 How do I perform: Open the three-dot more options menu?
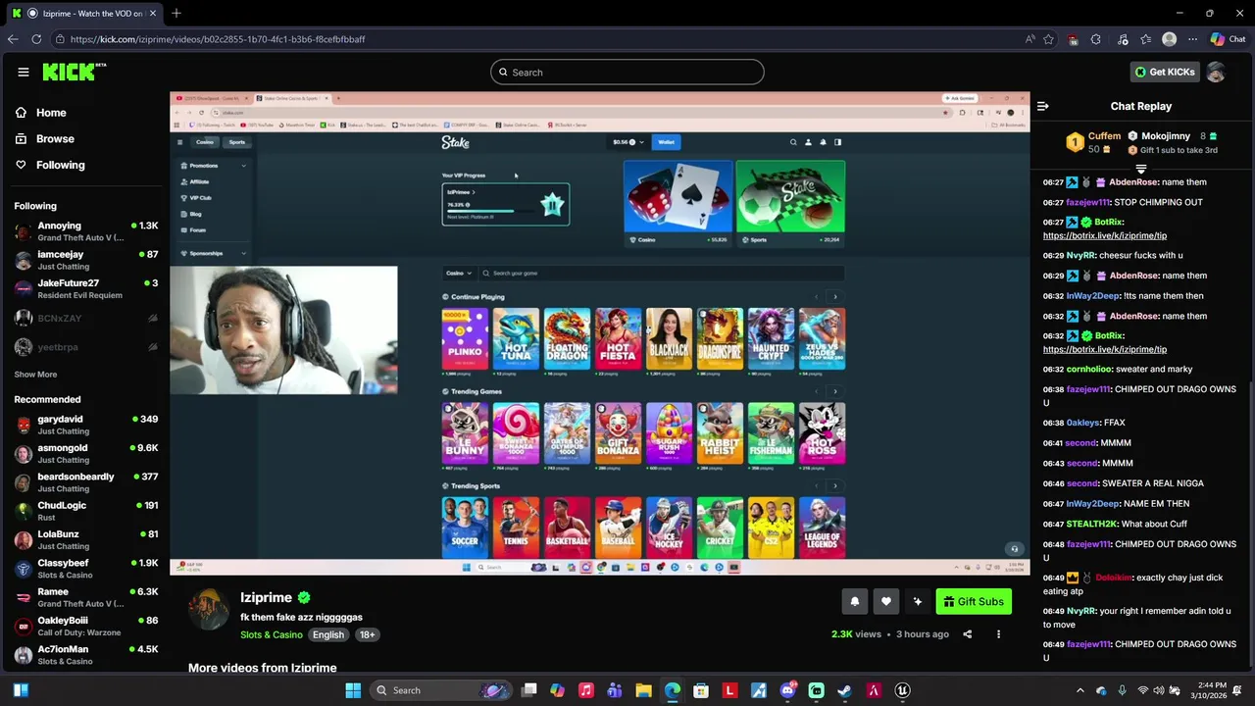point(998,634)
